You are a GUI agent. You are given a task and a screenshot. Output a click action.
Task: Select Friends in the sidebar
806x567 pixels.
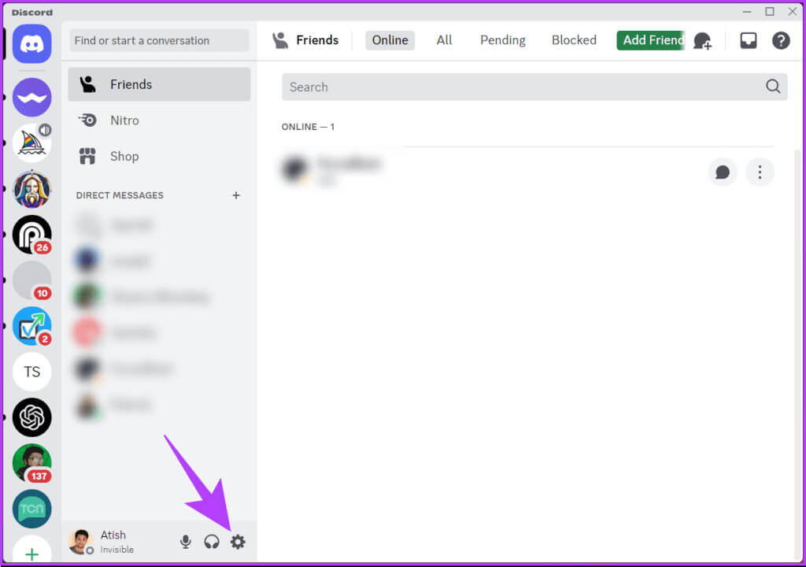click(x=159, y=84)
